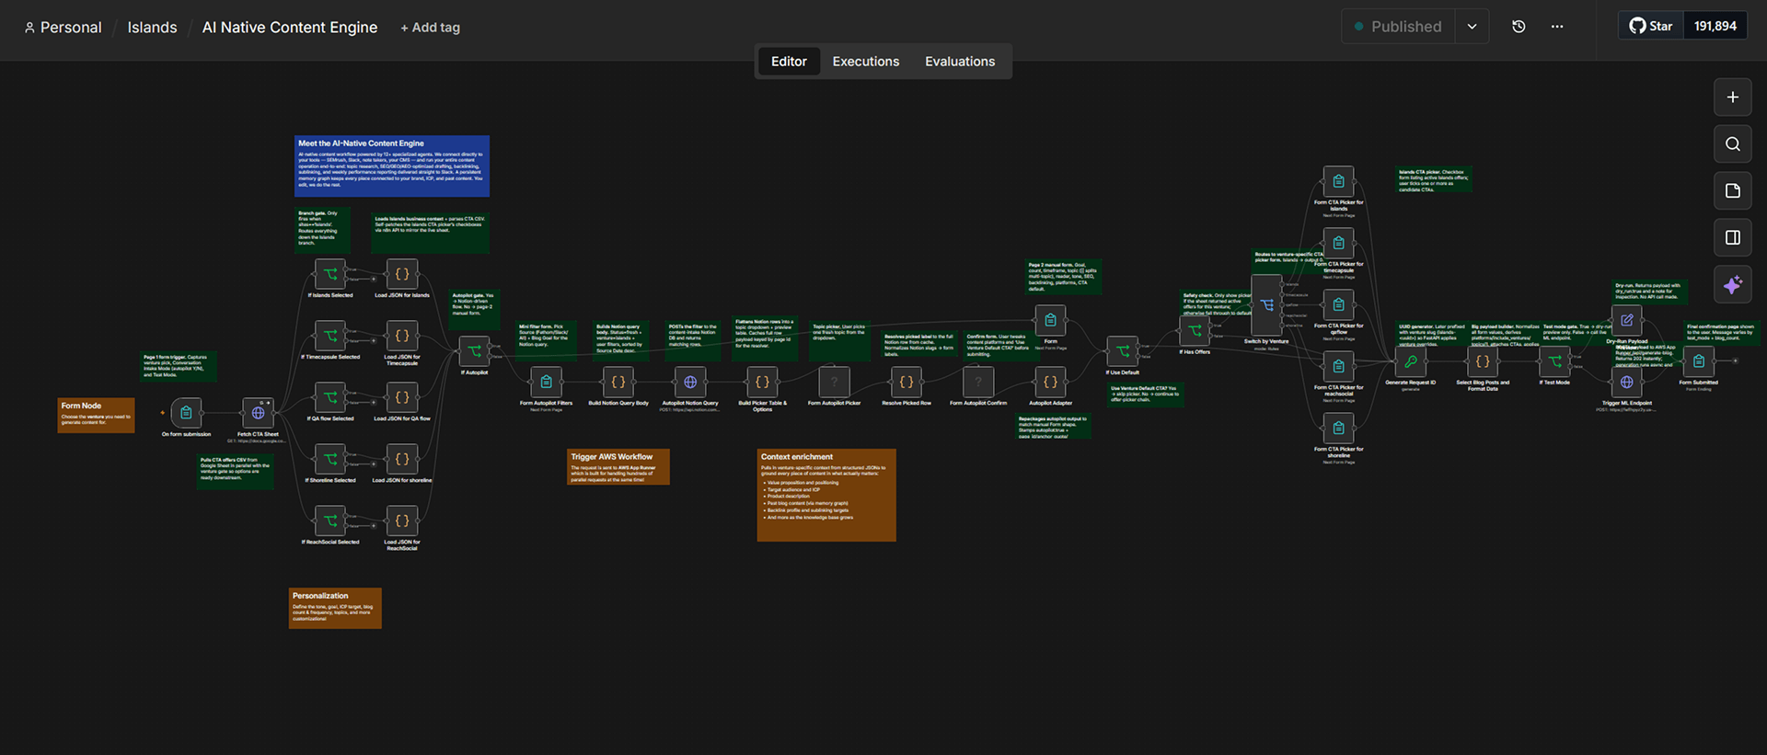Select the 'If Islands Selected' node
Viewport: 1767px width, 755px height.
[330, 274]
